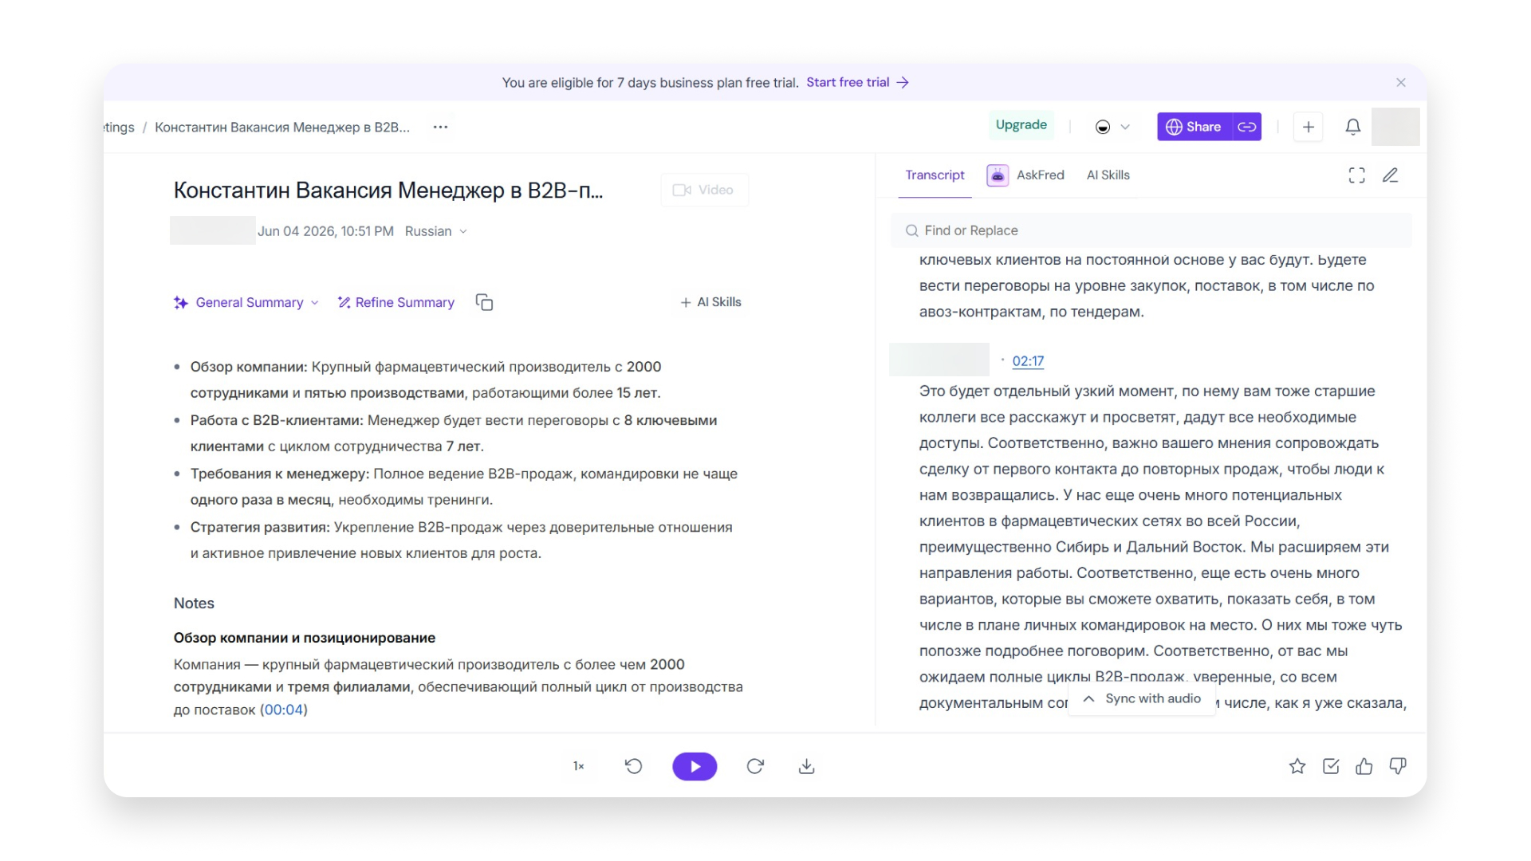The width and height of the screenshot is (1531, 861).
Task: Add AI Skills via the plus button
Action: pyautogui.click(x=710, y=302)
